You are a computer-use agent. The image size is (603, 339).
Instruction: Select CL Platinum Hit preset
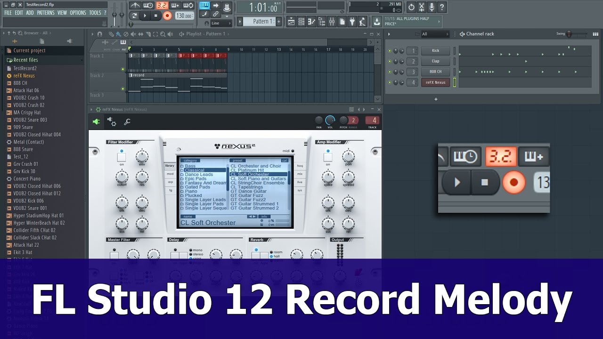click(x=247, y=170)
